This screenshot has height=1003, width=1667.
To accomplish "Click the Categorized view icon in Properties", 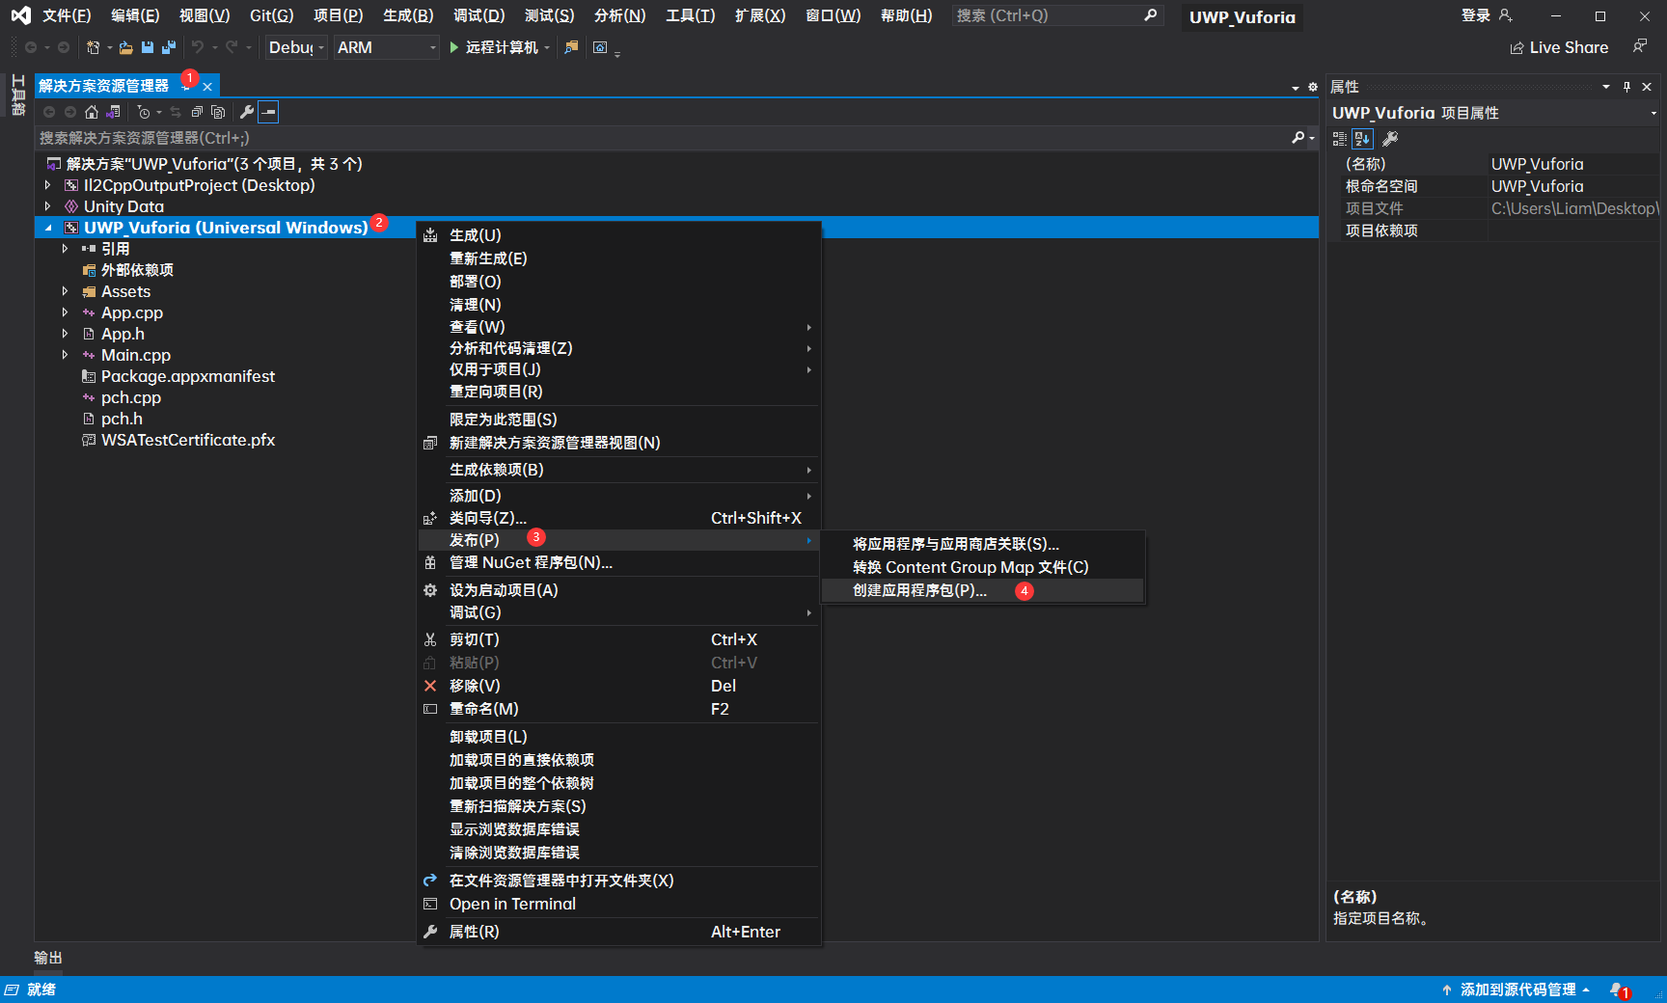I will click(1340, 139).
